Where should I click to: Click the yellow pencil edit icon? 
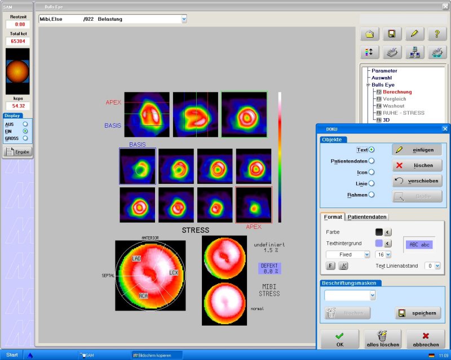point(414,34)
